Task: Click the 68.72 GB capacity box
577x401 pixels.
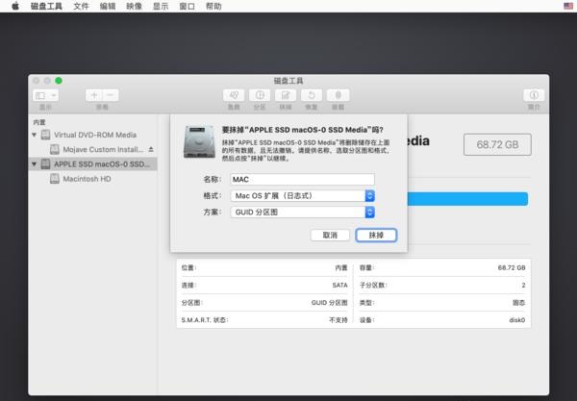Action: tap(497, 144)
